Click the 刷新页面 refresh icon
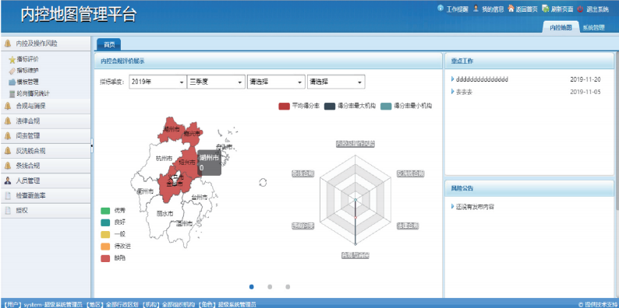This screenshot has height=308, width=619. pos(545,9)
